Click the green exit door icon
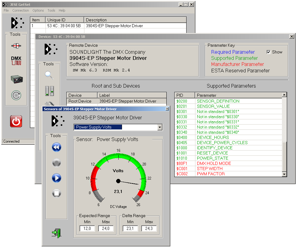The width and height of the screenshot is (296, 247). click(57, 233)
